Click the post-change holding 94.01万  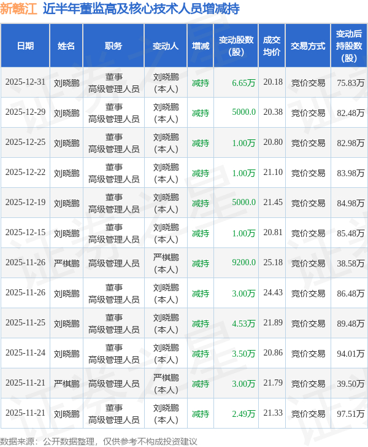click(x=351, y=354)
